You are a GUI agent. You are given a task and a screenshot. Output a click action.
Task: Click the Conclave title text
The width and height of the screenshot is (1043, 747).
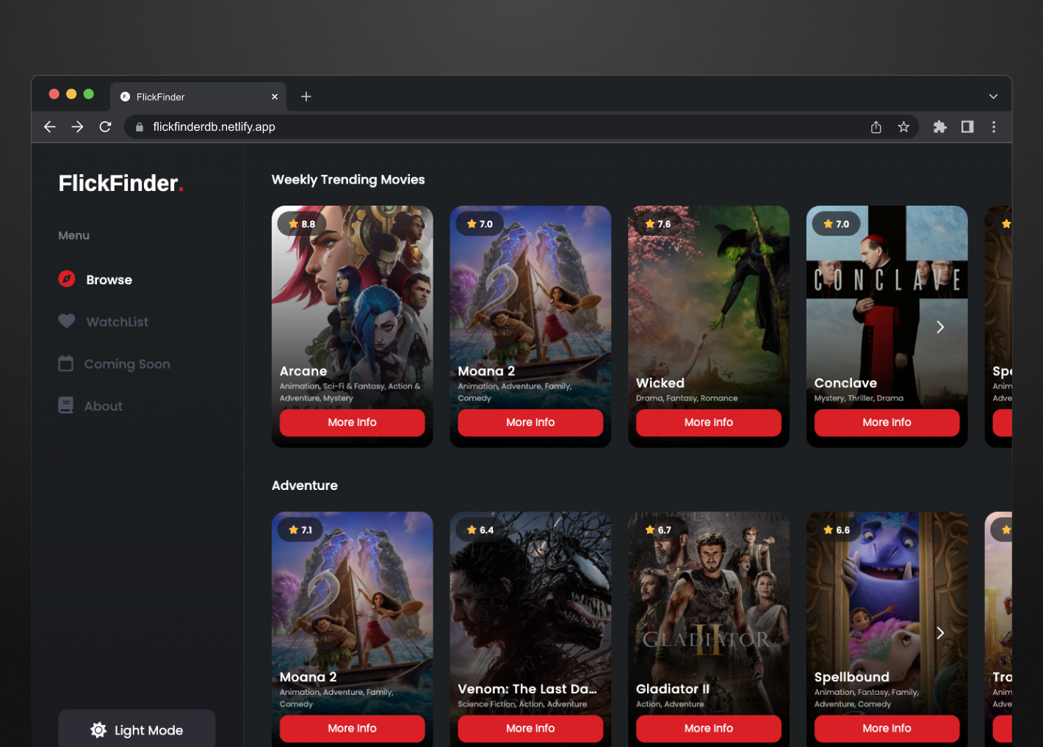[x=845, y=383]
